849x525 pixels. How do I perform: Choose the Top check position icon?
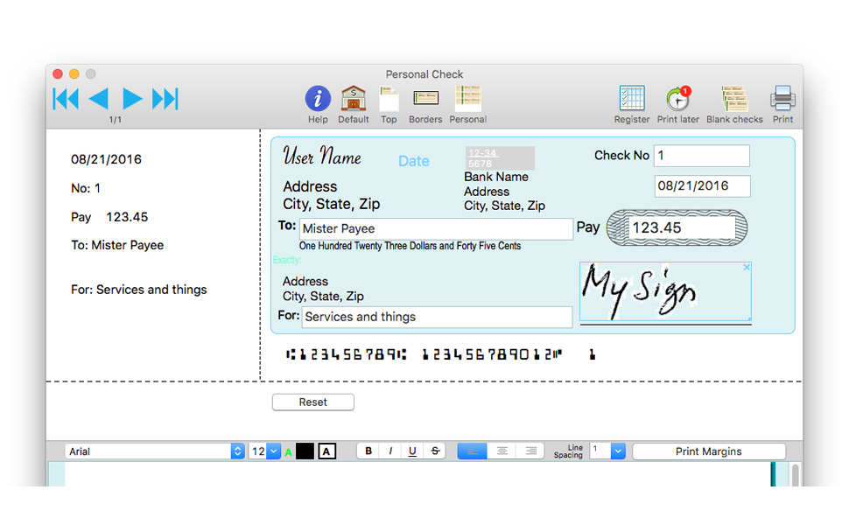click(x=389, y=99)
